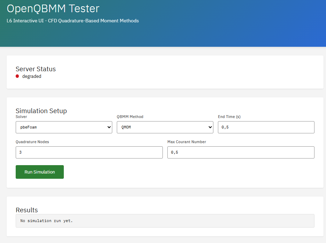Click the L6 Interactive UI subtitle

pos(72,21)
